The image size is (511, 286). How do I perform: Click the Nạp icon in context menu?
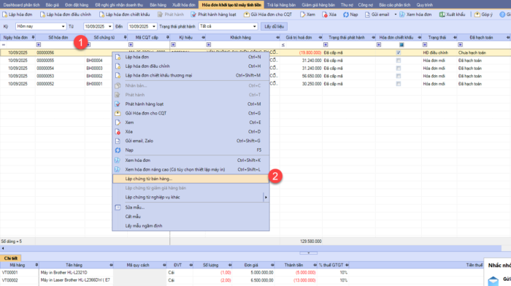click(118, 150)
